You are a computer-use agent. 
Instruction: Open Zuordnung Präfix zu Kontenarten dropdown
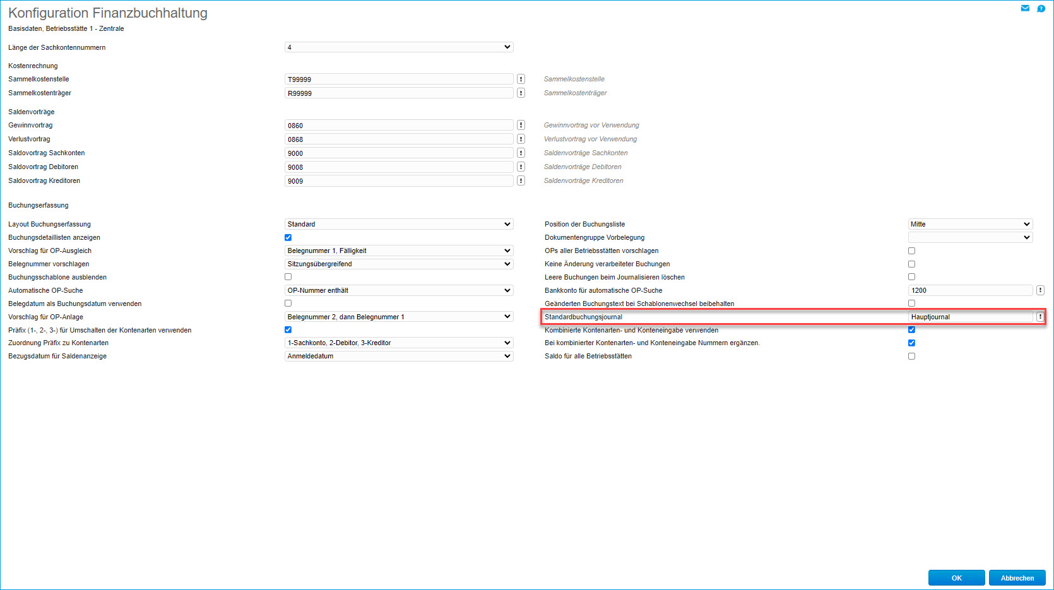pos(399,343)
